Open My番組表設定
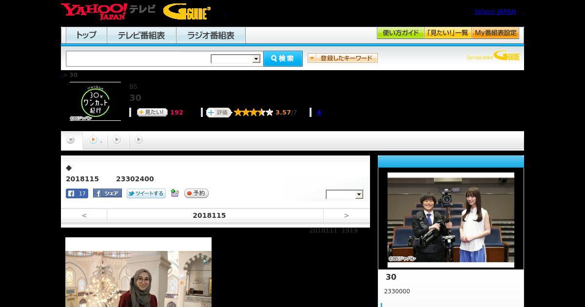 495,33
